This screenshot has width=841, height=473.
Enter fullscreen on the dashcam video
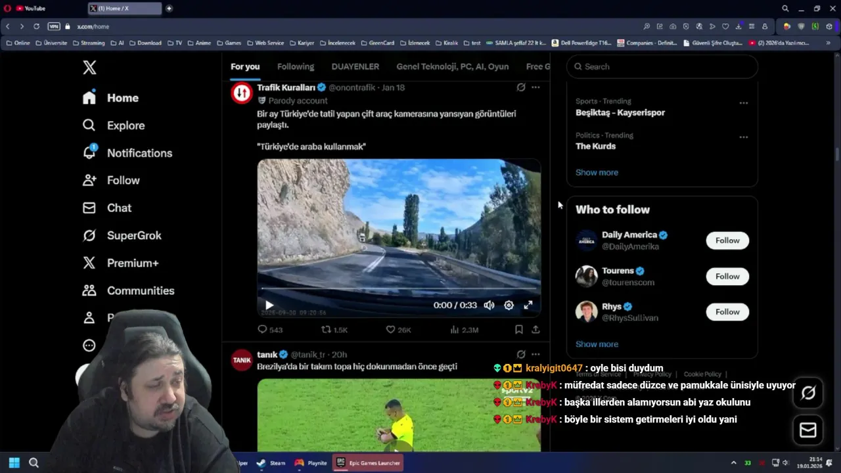(x=528, y=305)
